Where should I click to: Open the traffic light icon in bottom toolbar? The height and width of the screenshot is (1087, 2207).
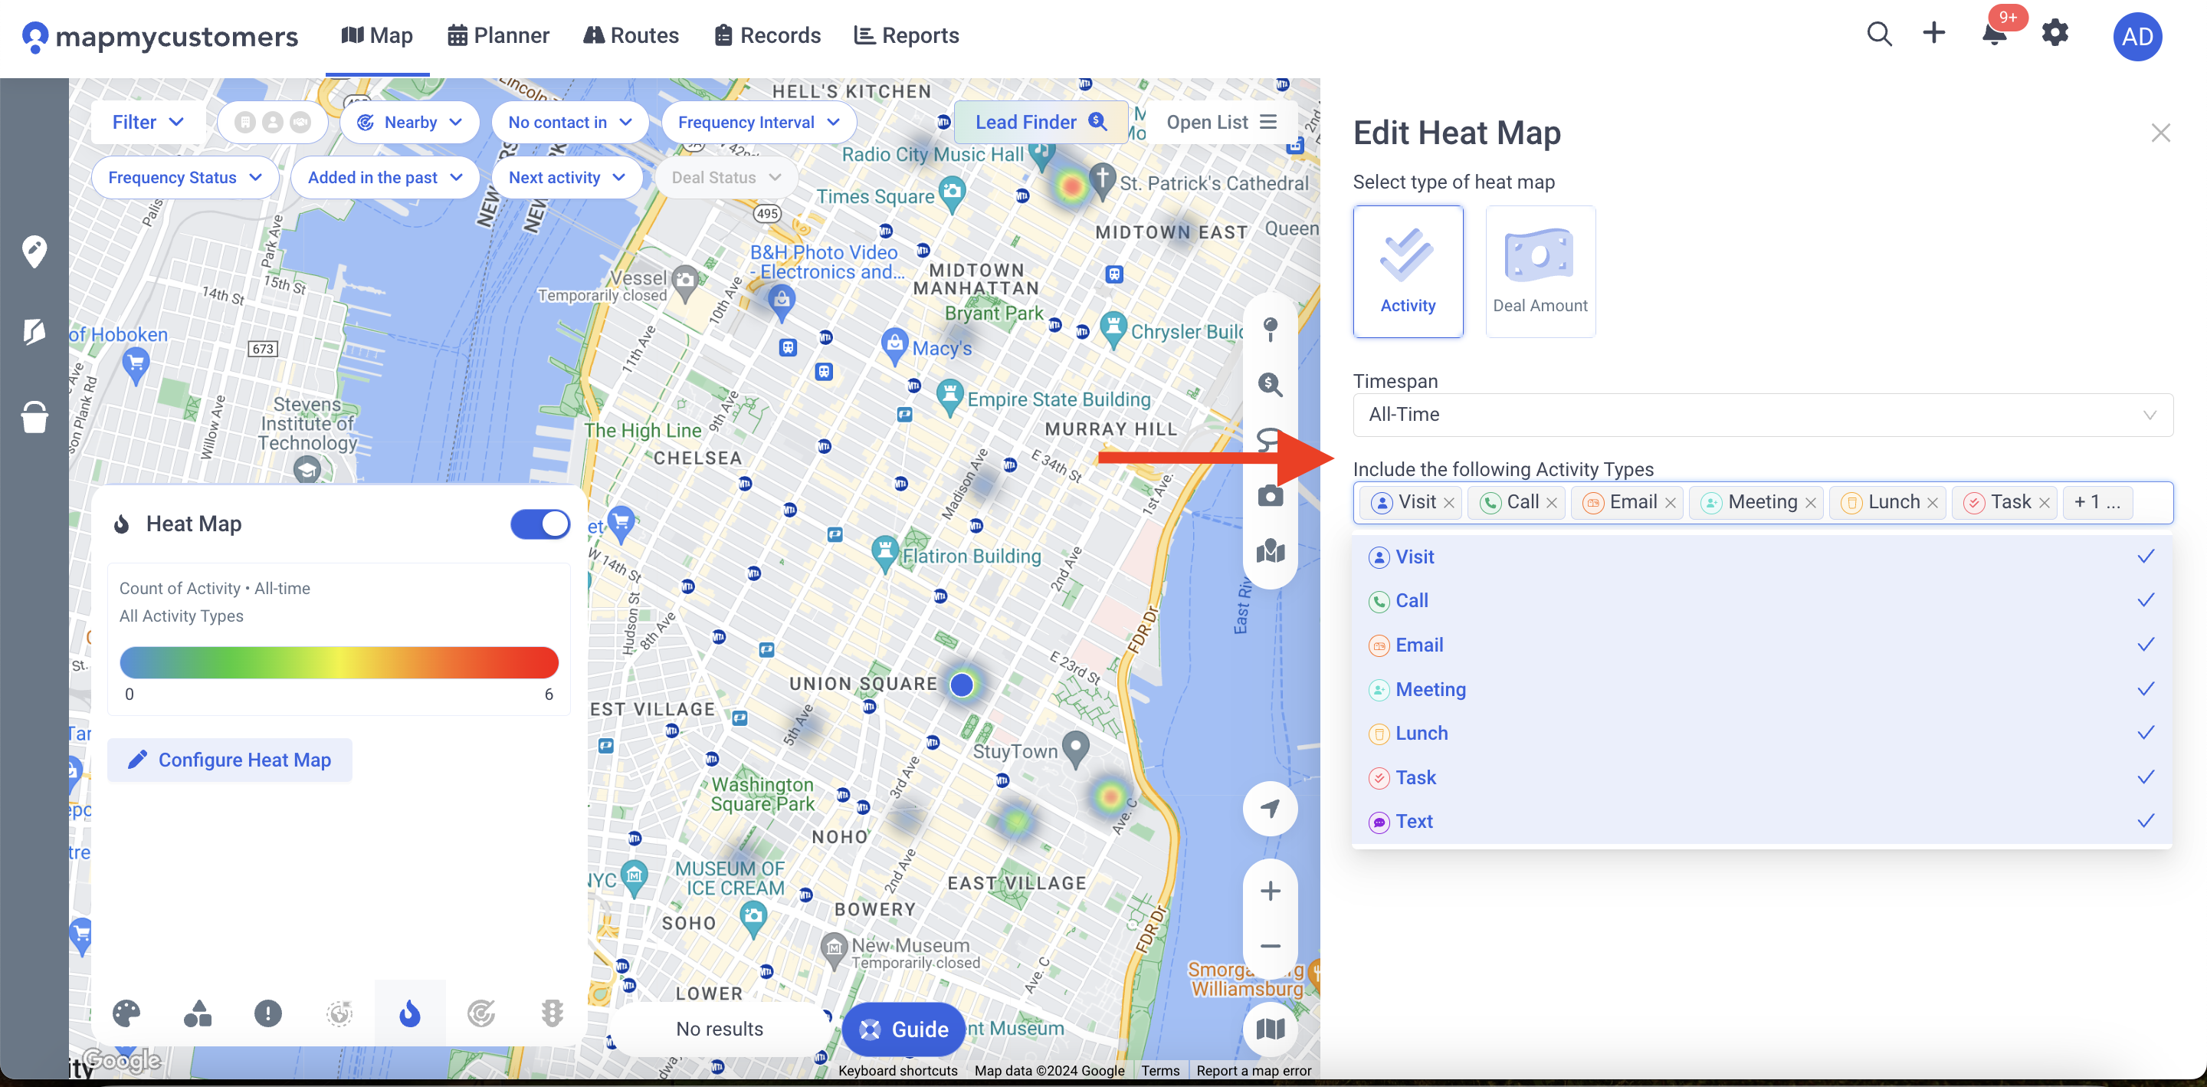(x=552, y=1013)
